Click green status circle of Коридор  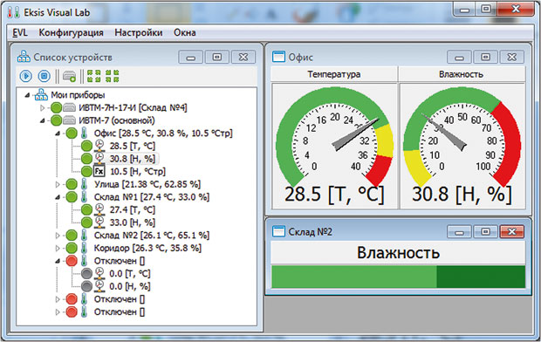(x=72, y=248)
